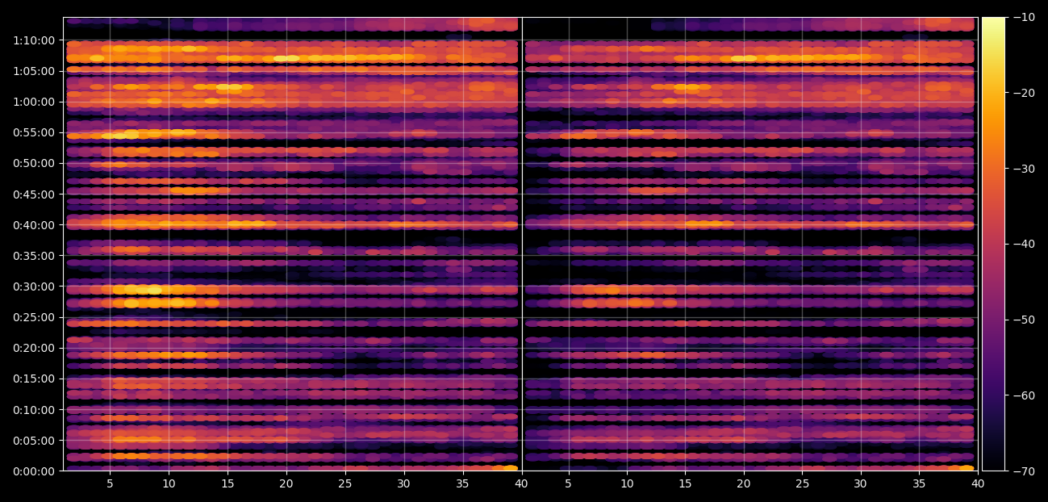Screen dimensions: 1048x502
Task: Pick x-axis label 25 under right heatmap
Action: 802,484
